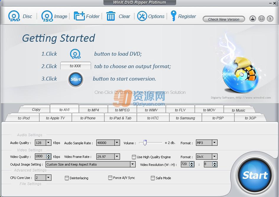Open the audio Format MP3 dropdown
This screenshot has height=197, width=279.
click(x=214, y=142)
